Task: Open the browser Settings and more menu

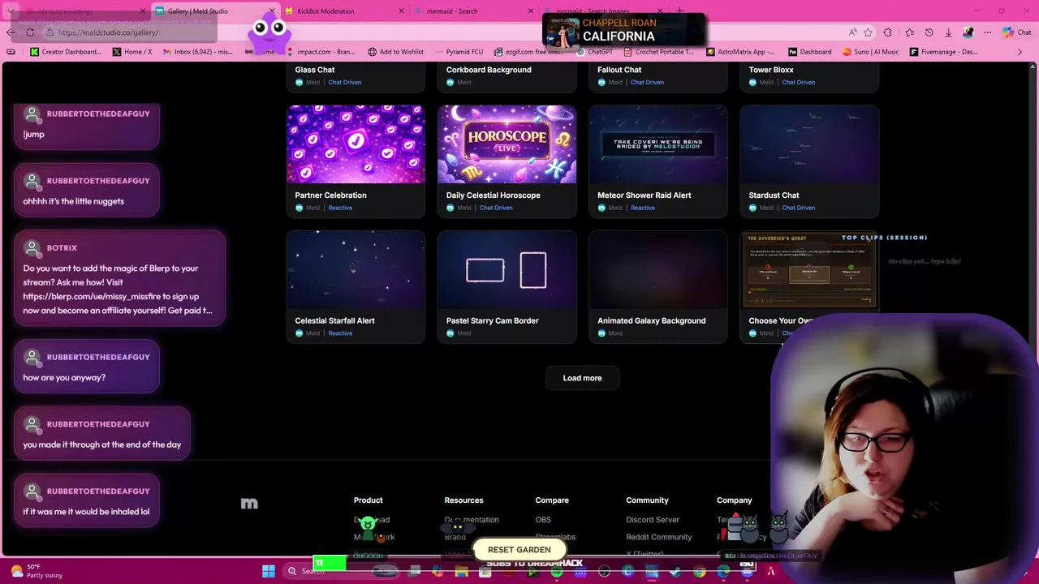Action: (987, 32)
